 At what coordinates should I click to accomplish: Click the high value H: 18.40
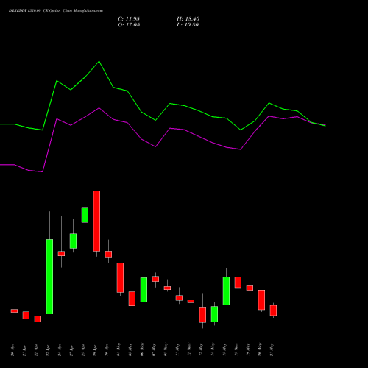pos(188,19)
